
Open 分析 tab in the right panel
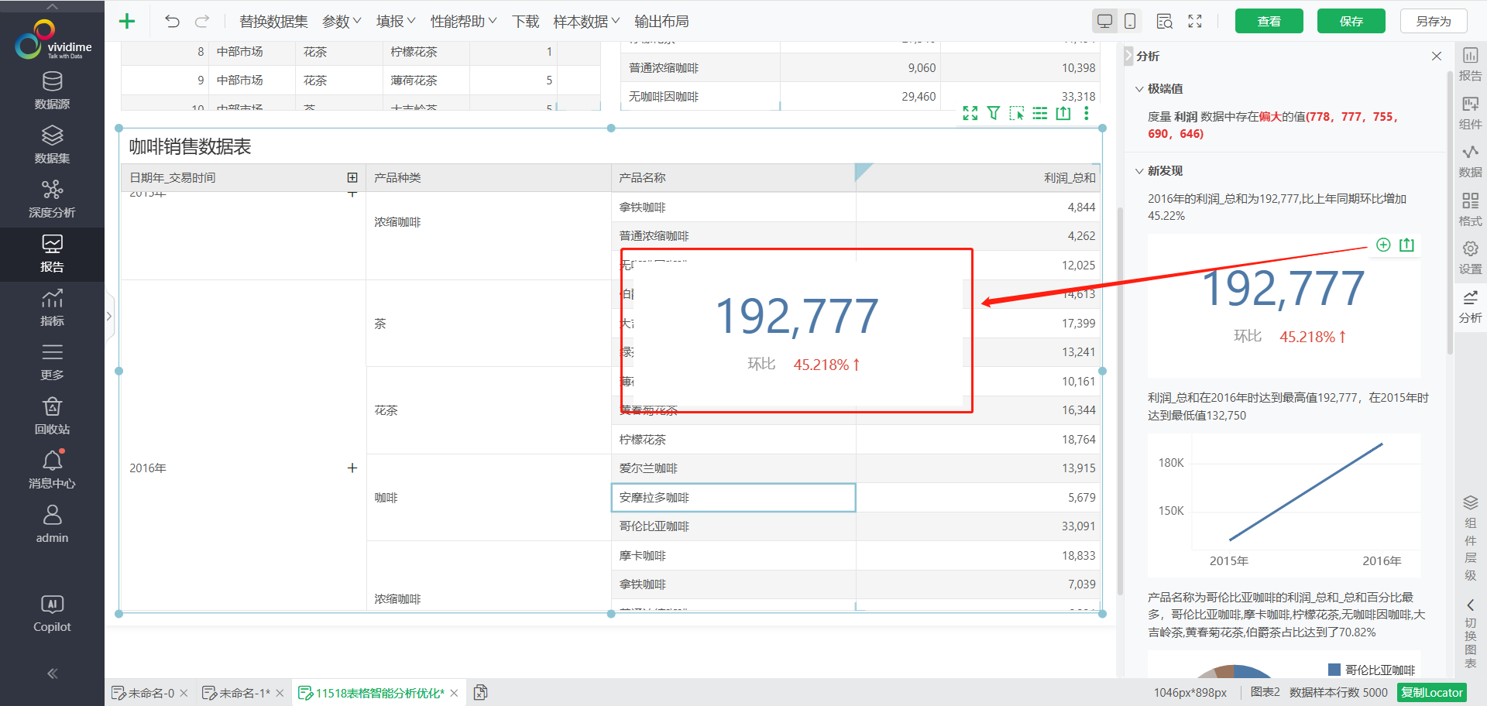click(1470, 307)
